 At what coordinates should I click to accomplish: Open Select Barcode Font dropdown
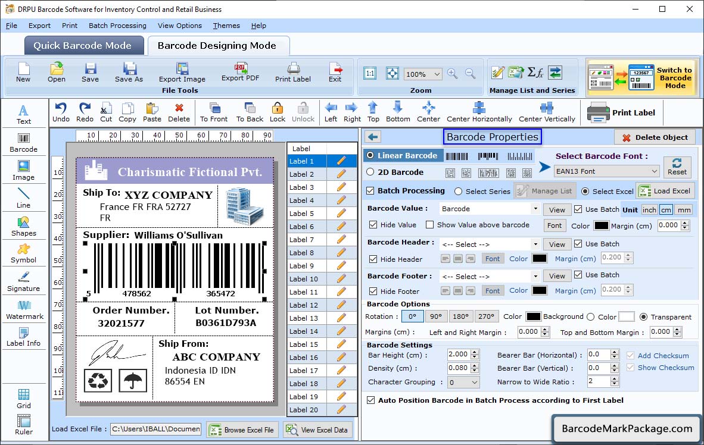click(x=607, y=171)
